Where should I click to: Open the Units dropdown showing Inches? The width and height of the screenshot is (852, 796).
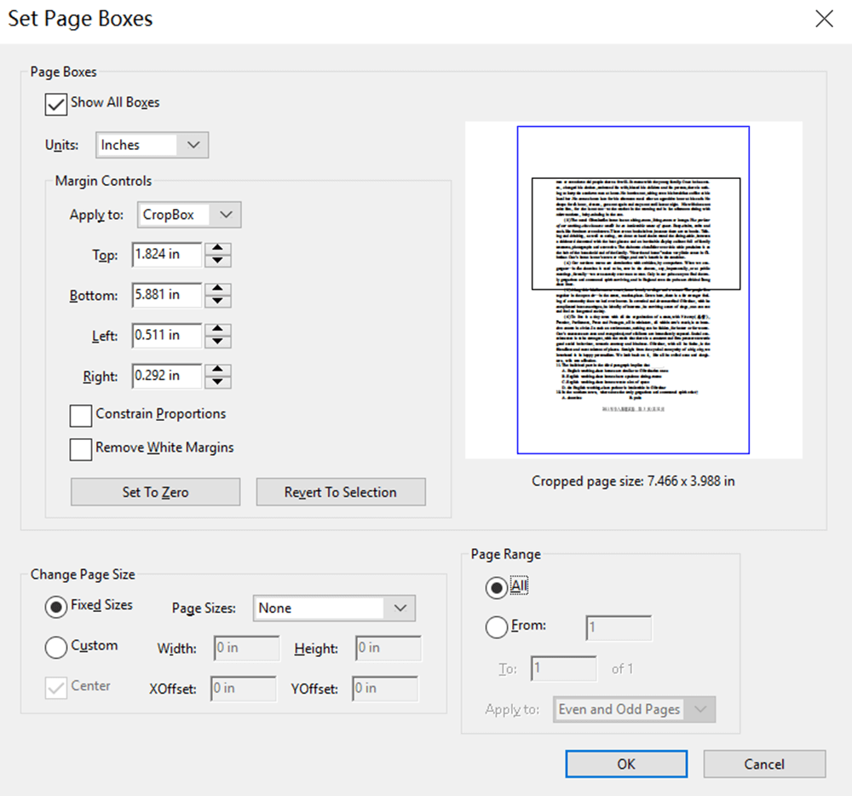pyautogui.click(x=153, y=145)
